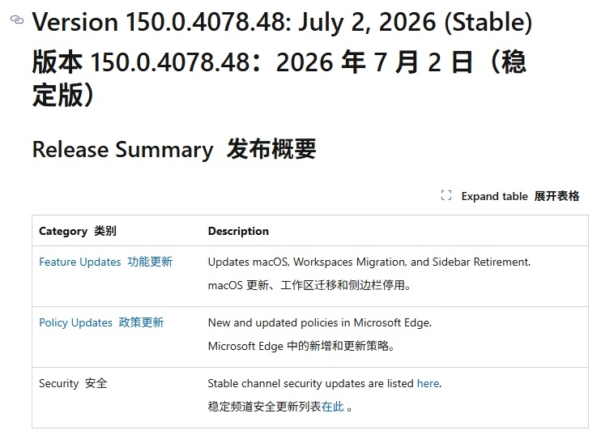This screenshot has width=614, height=435.
Task: Click the macOS 更新 Chinese description line
Action: tap(309, 285)
